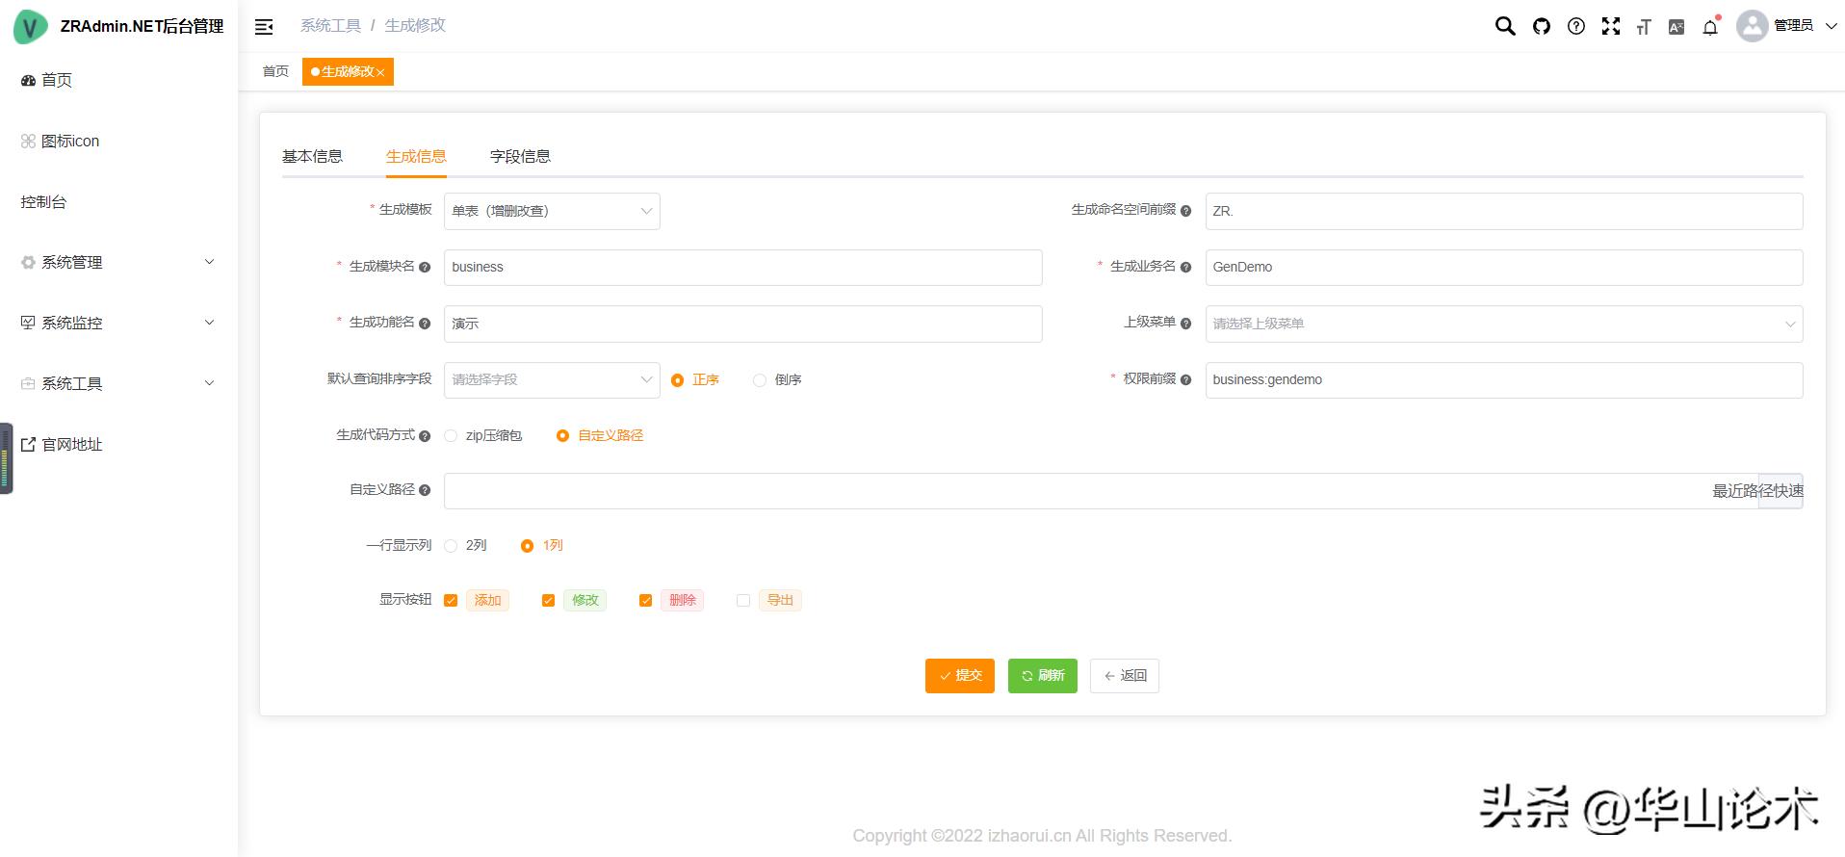Toggle fullscreen mode icon
The image size is (1845, 857).
tap(1611, 26)
